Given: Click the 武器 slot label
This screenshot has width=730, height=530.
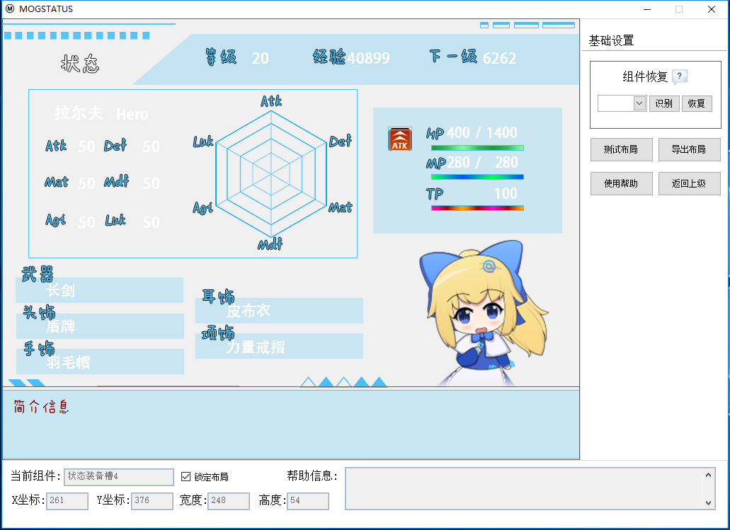Looking at the screenshot, I should [x=38, y=274].
